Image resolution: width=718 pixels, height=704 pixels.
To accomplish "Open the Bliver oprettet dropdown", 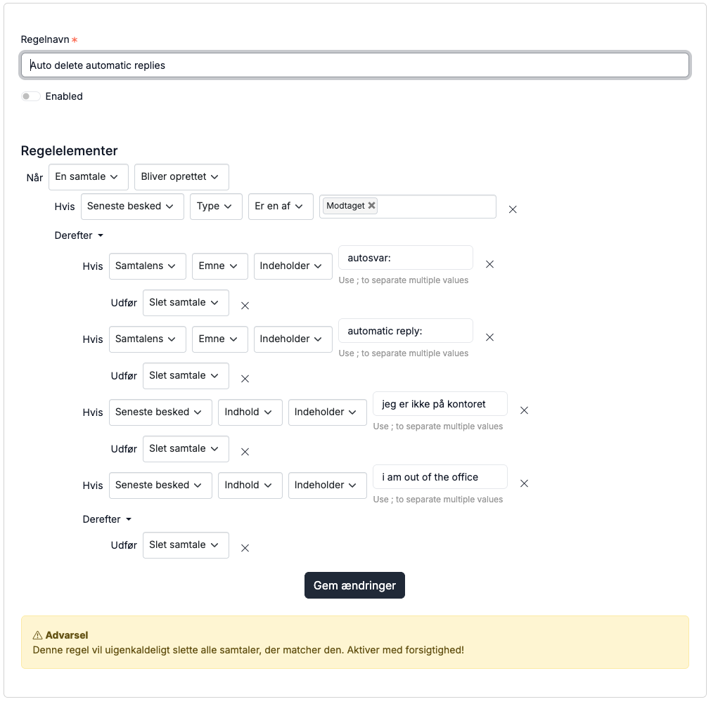I will pos(181,177).
